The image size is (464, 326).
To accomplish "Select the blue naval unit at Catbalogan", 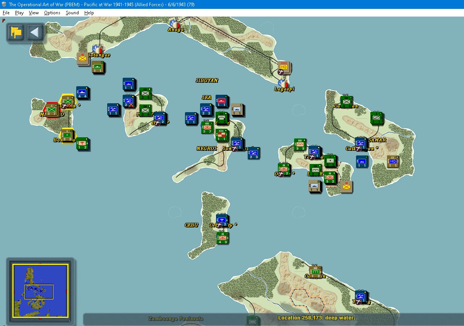I will click(x=361, y=144).
